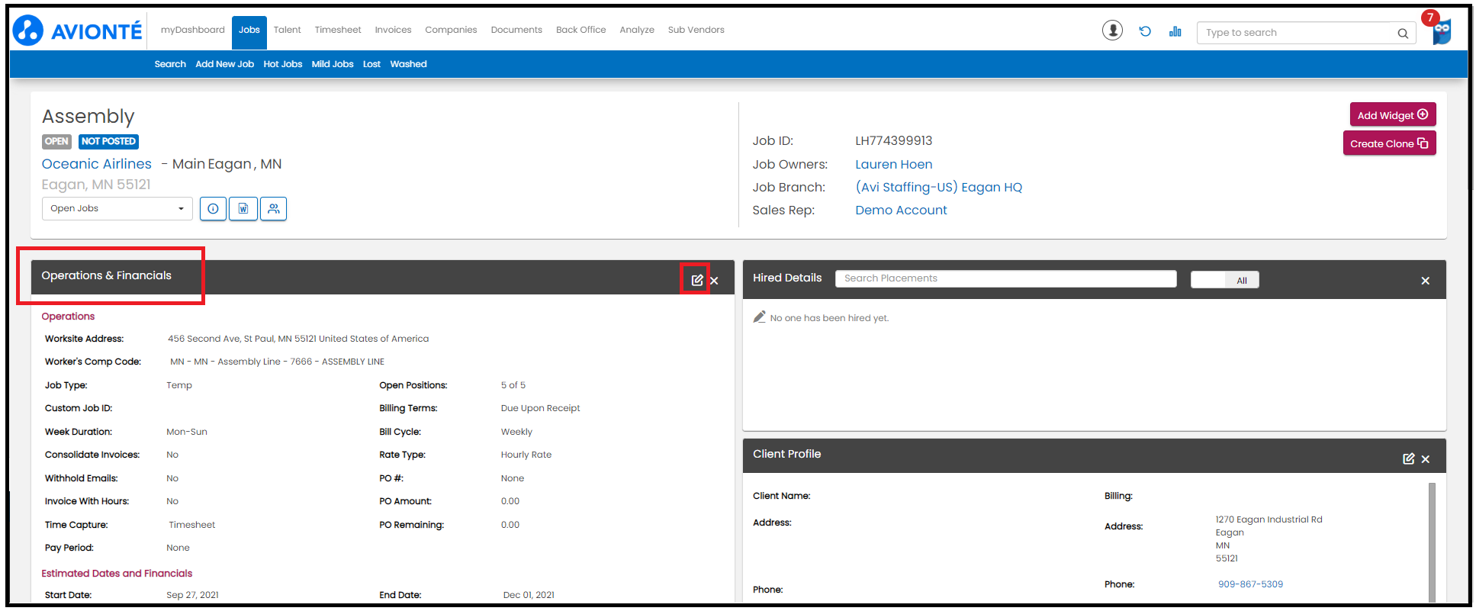The width and height of the screenshot is (1476, 611).
Task: Open the user profile icon
Action: 1112,31
